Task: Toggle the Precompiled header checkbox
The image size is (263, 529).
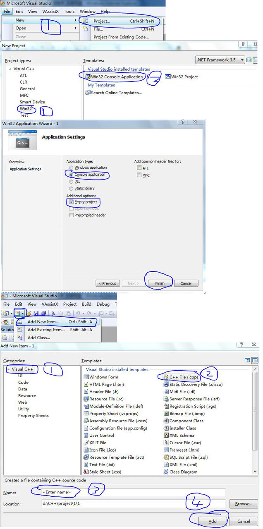Action: tap(72, 215)
